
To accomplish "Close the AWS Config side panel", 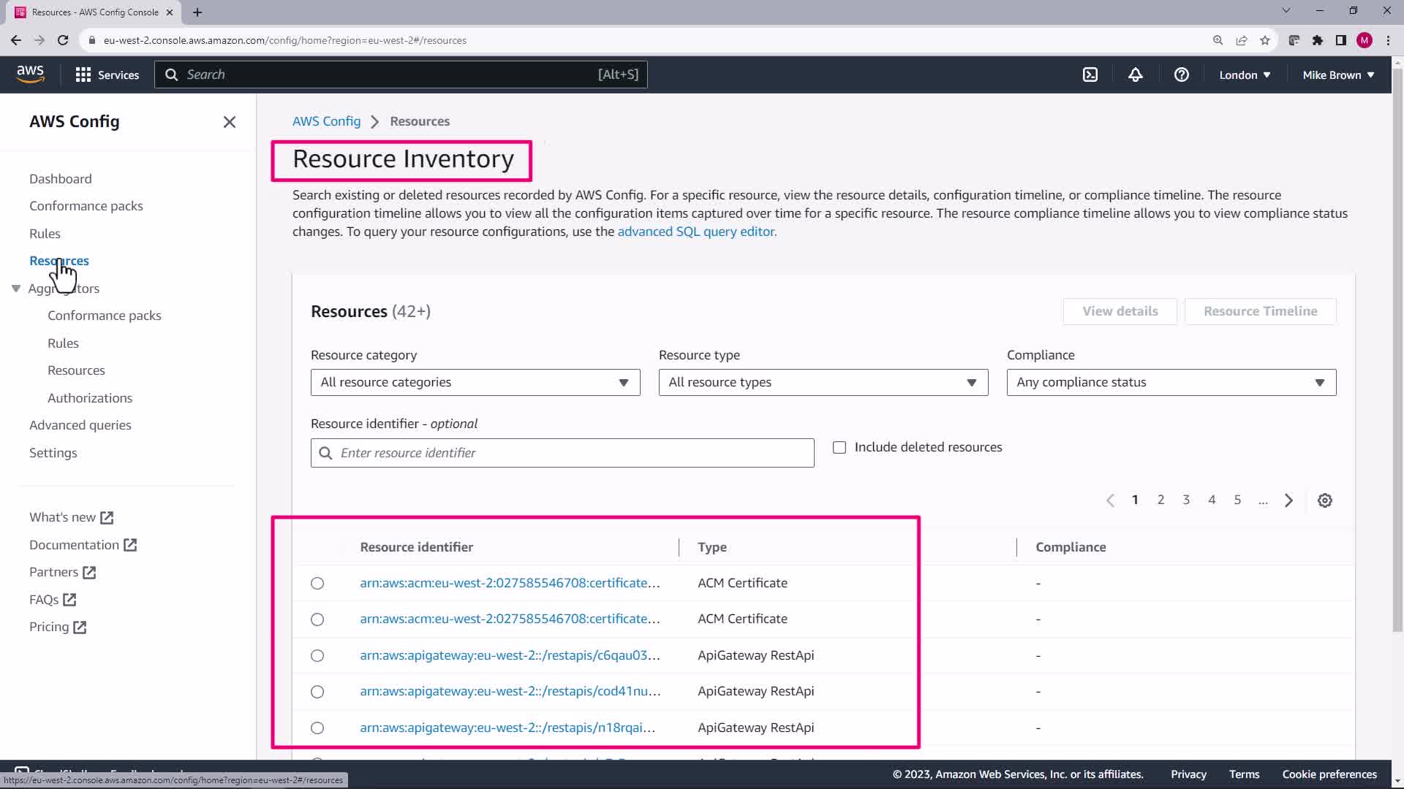I will [229, 122].
